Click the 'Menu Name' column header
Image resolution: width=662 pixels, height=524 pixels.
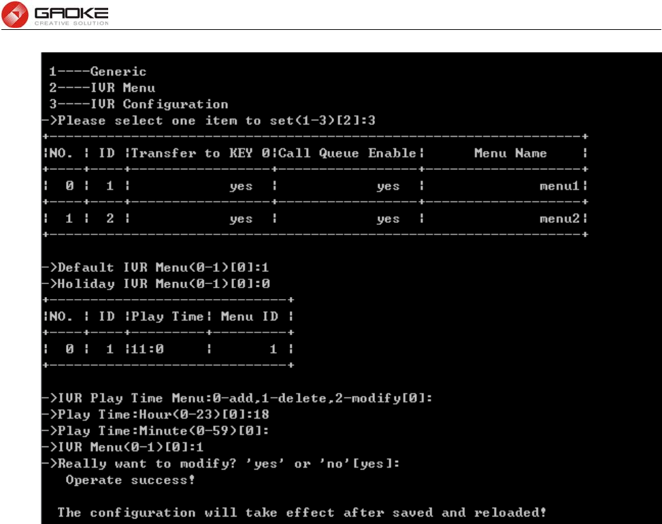(510, 153)
